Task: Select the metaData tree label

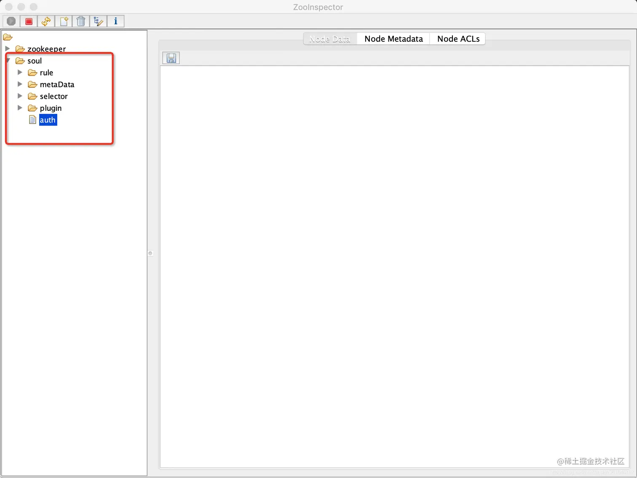Action: 57,84
